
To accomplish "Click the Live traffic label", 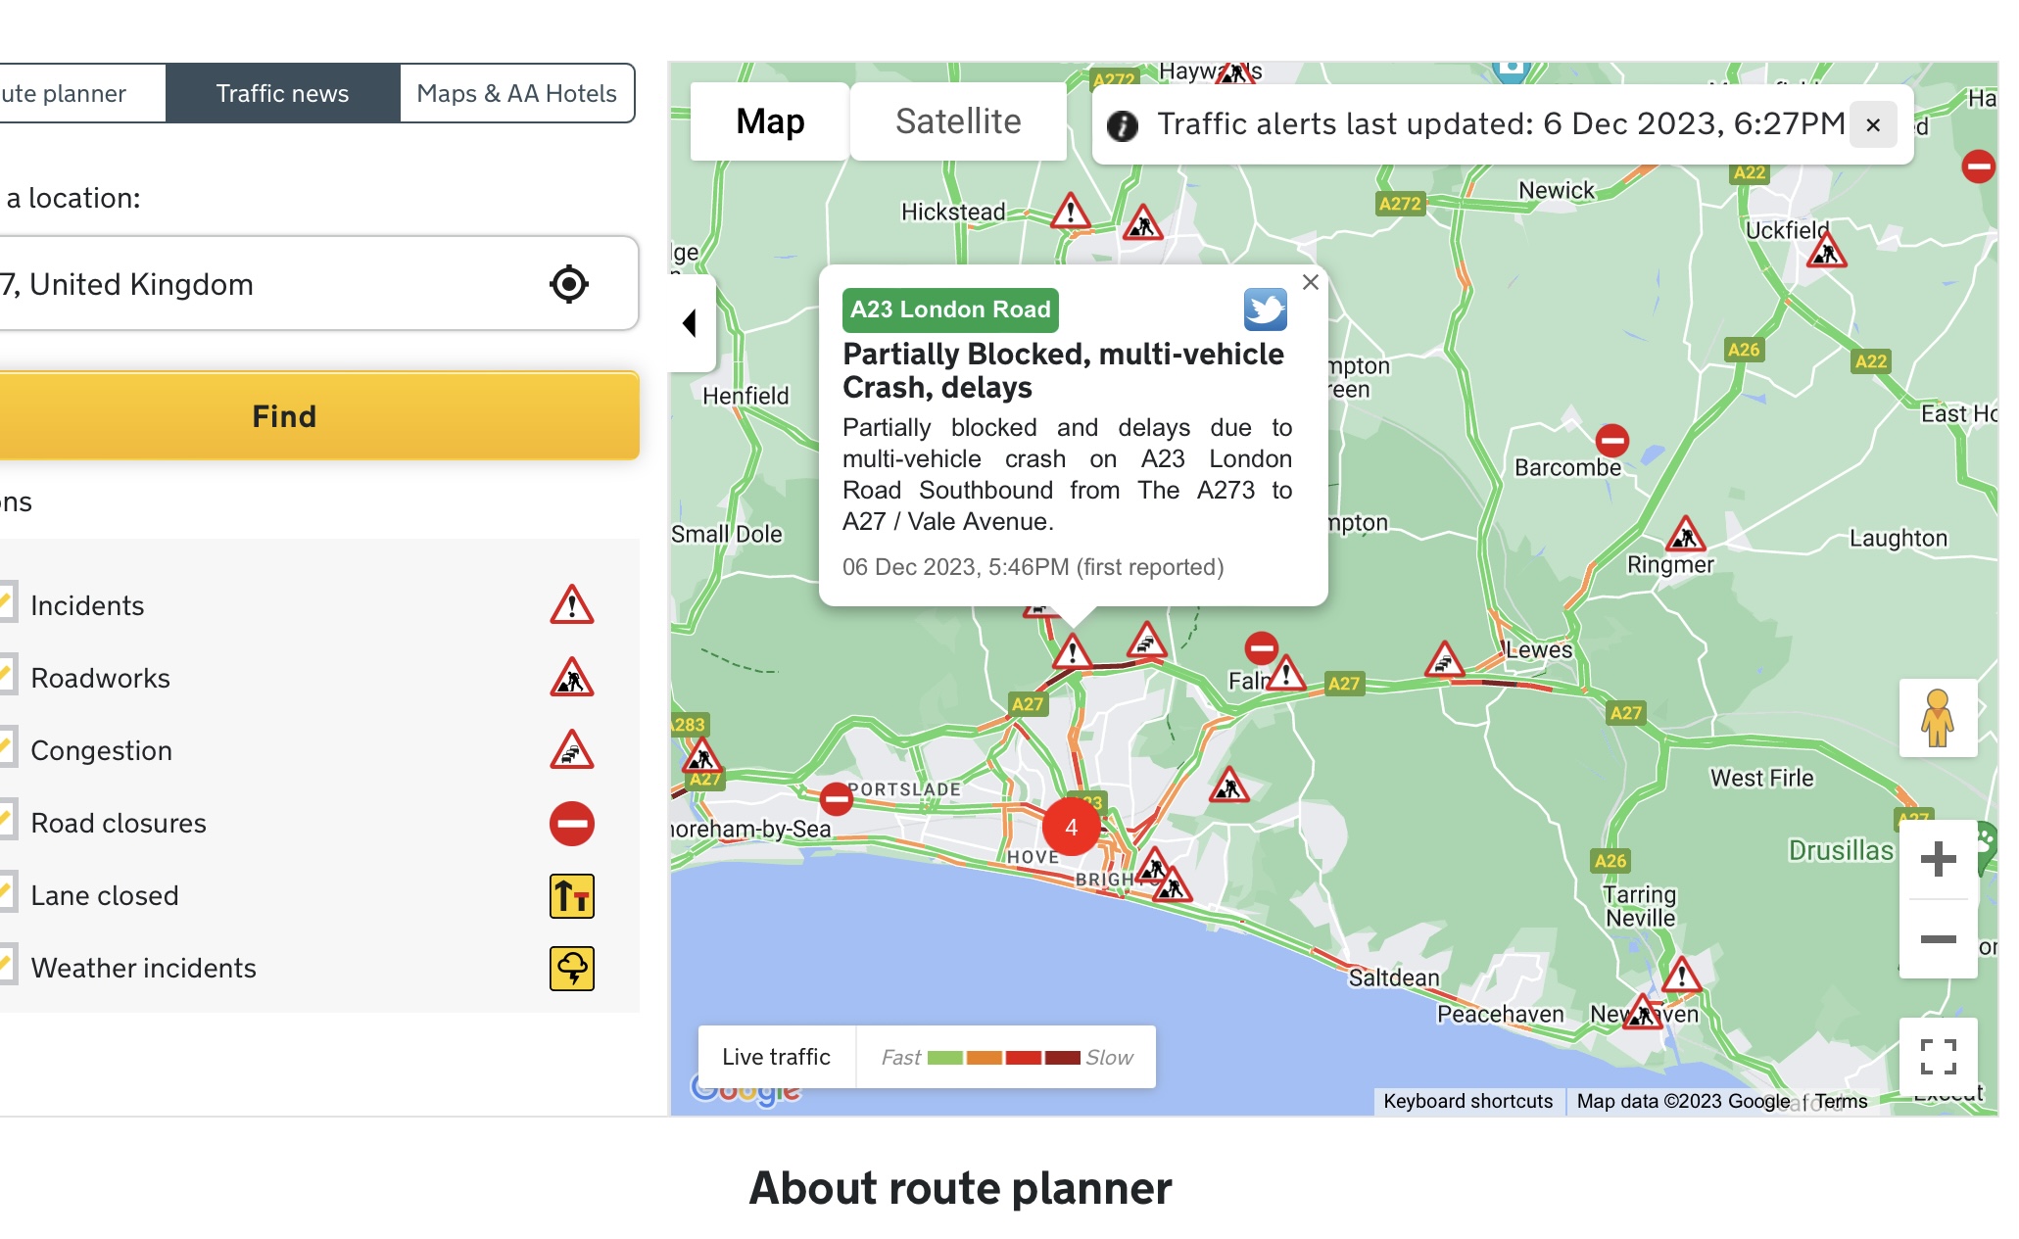I will click(x=776, y=1057).
